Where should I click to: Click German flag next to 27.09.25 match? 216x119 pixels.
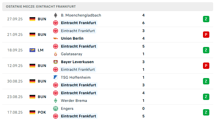[32, 19]
